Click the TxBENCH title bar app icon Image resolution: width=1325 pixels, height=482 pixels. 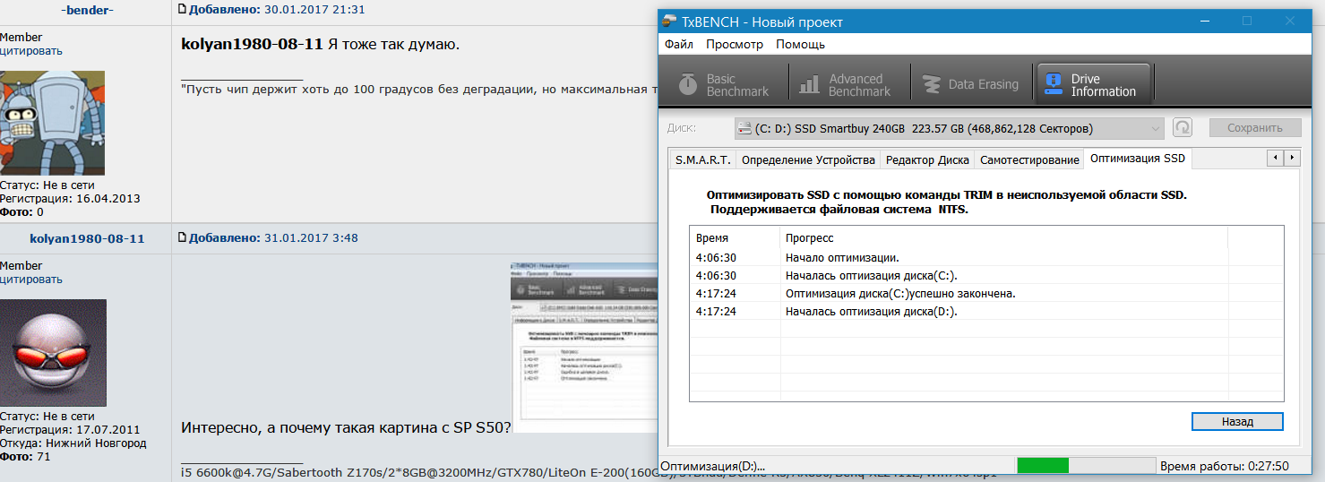(x=669, y=22)
